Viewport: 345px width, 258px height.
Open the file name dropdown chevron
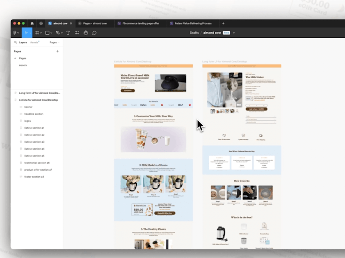tap(234, 33)
